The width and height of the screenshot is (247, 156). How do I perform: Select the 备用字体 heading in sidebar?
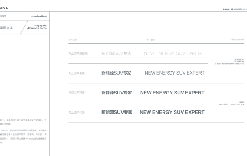pyautogui.click(x=6, y=28)
